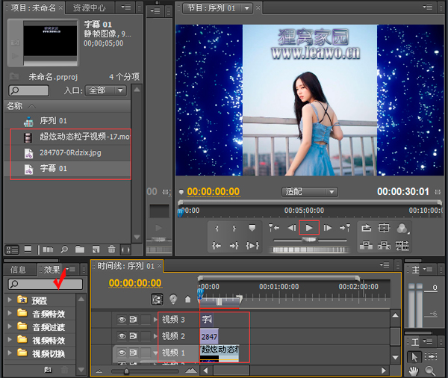Image resolution: width=448 pixels, height=378 pixels.
Task: Select the 项目:未命名 tab
Action: click(x=33, y=7)
